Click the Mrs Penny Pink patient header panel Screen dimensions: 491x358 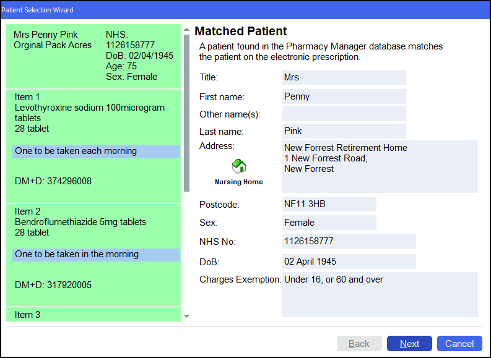pyautogui.click(x=93, y=57)
